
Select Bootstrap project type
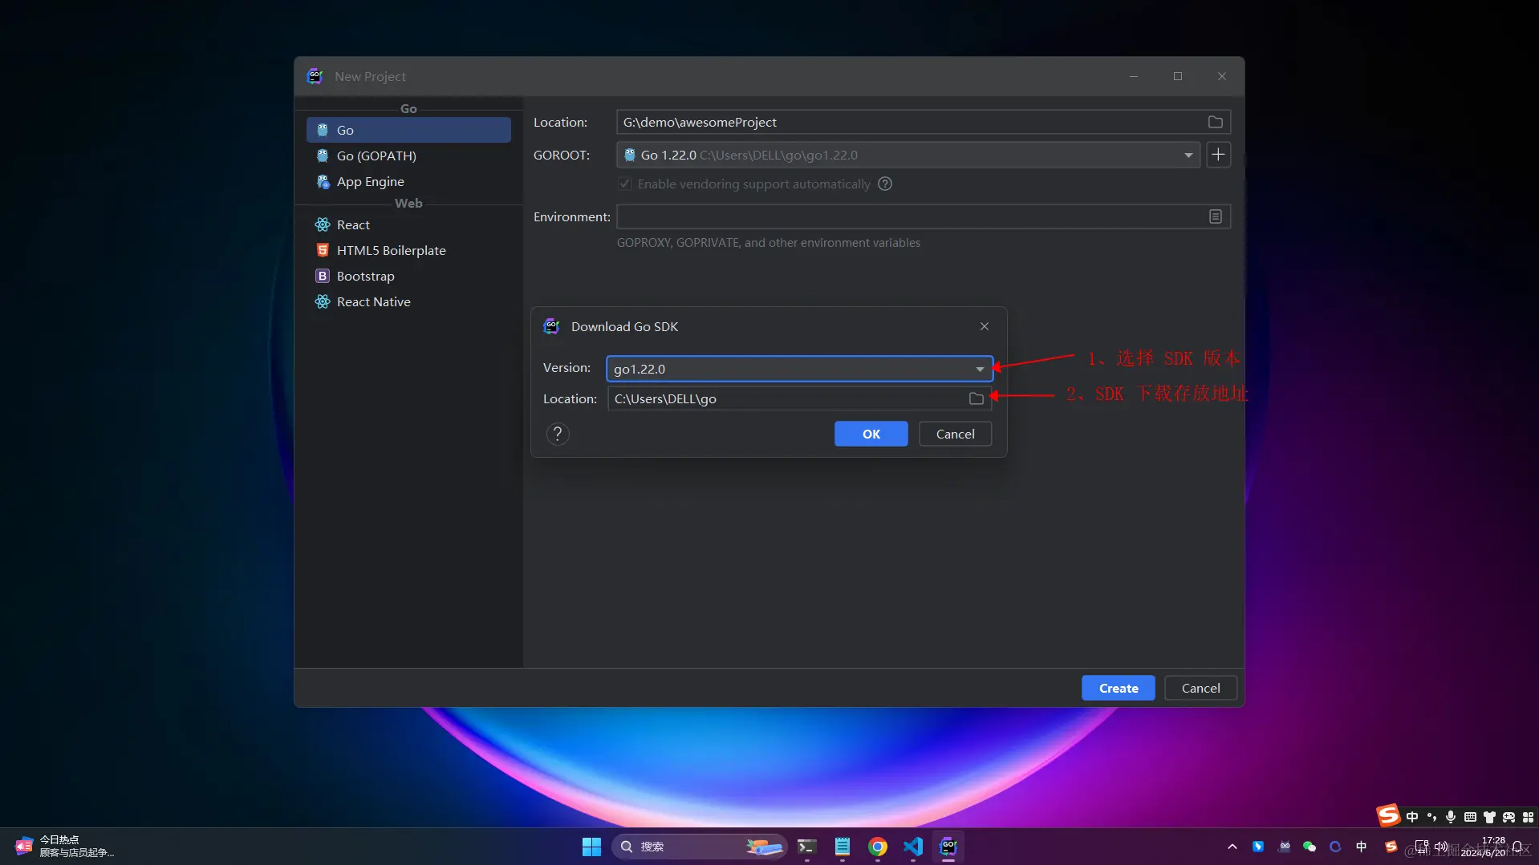(408, 276)
